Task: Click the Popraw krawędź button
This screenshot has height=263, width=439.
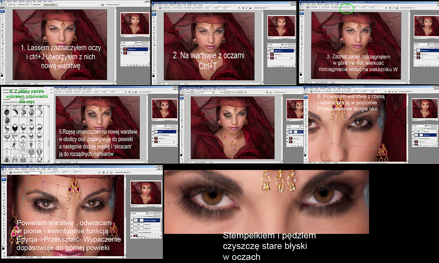Action: point(51,5)
